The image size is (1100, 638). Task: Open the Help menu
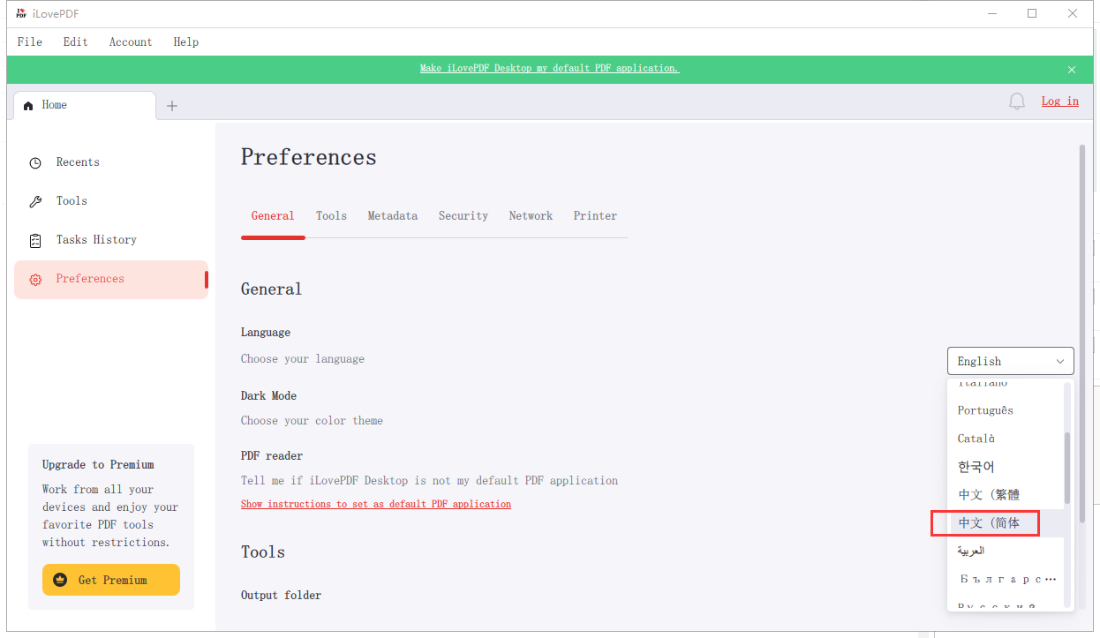click(x=186, y=41)
